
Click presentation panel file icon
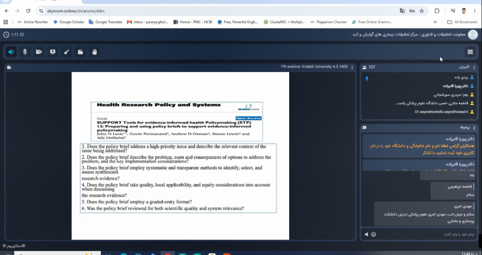(x=9, y=67)
